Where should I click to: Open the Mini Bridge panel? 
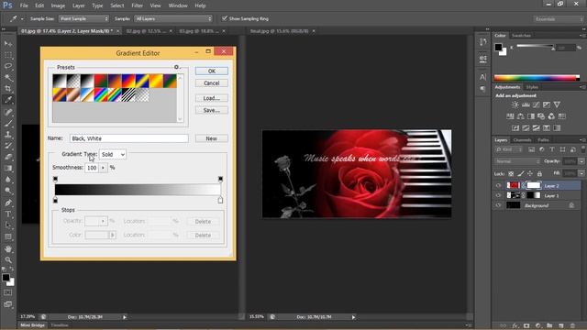[x=33, y=325]
